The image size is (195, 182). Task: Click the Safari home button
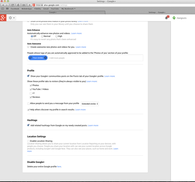point(18,5)
